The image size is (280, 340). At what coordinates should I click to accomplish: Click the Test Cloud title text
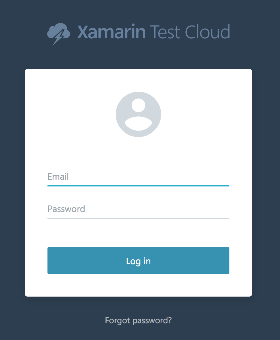190,32
